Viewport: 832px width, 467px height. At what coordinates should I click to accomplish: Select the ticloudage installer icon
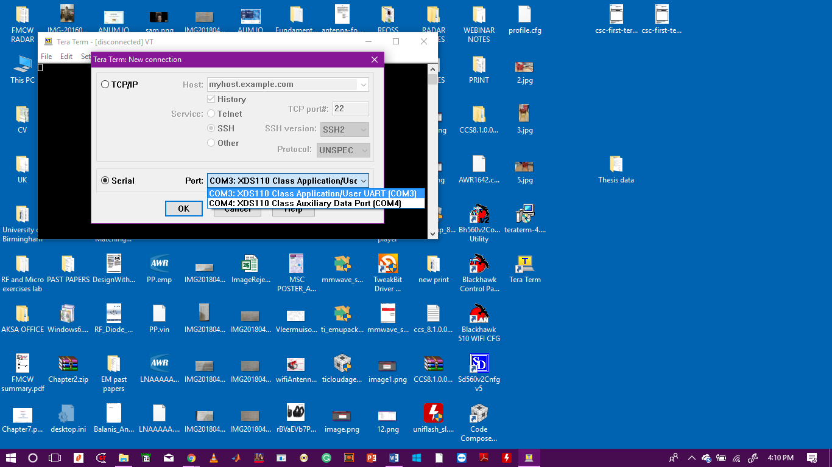coord(342,368)
